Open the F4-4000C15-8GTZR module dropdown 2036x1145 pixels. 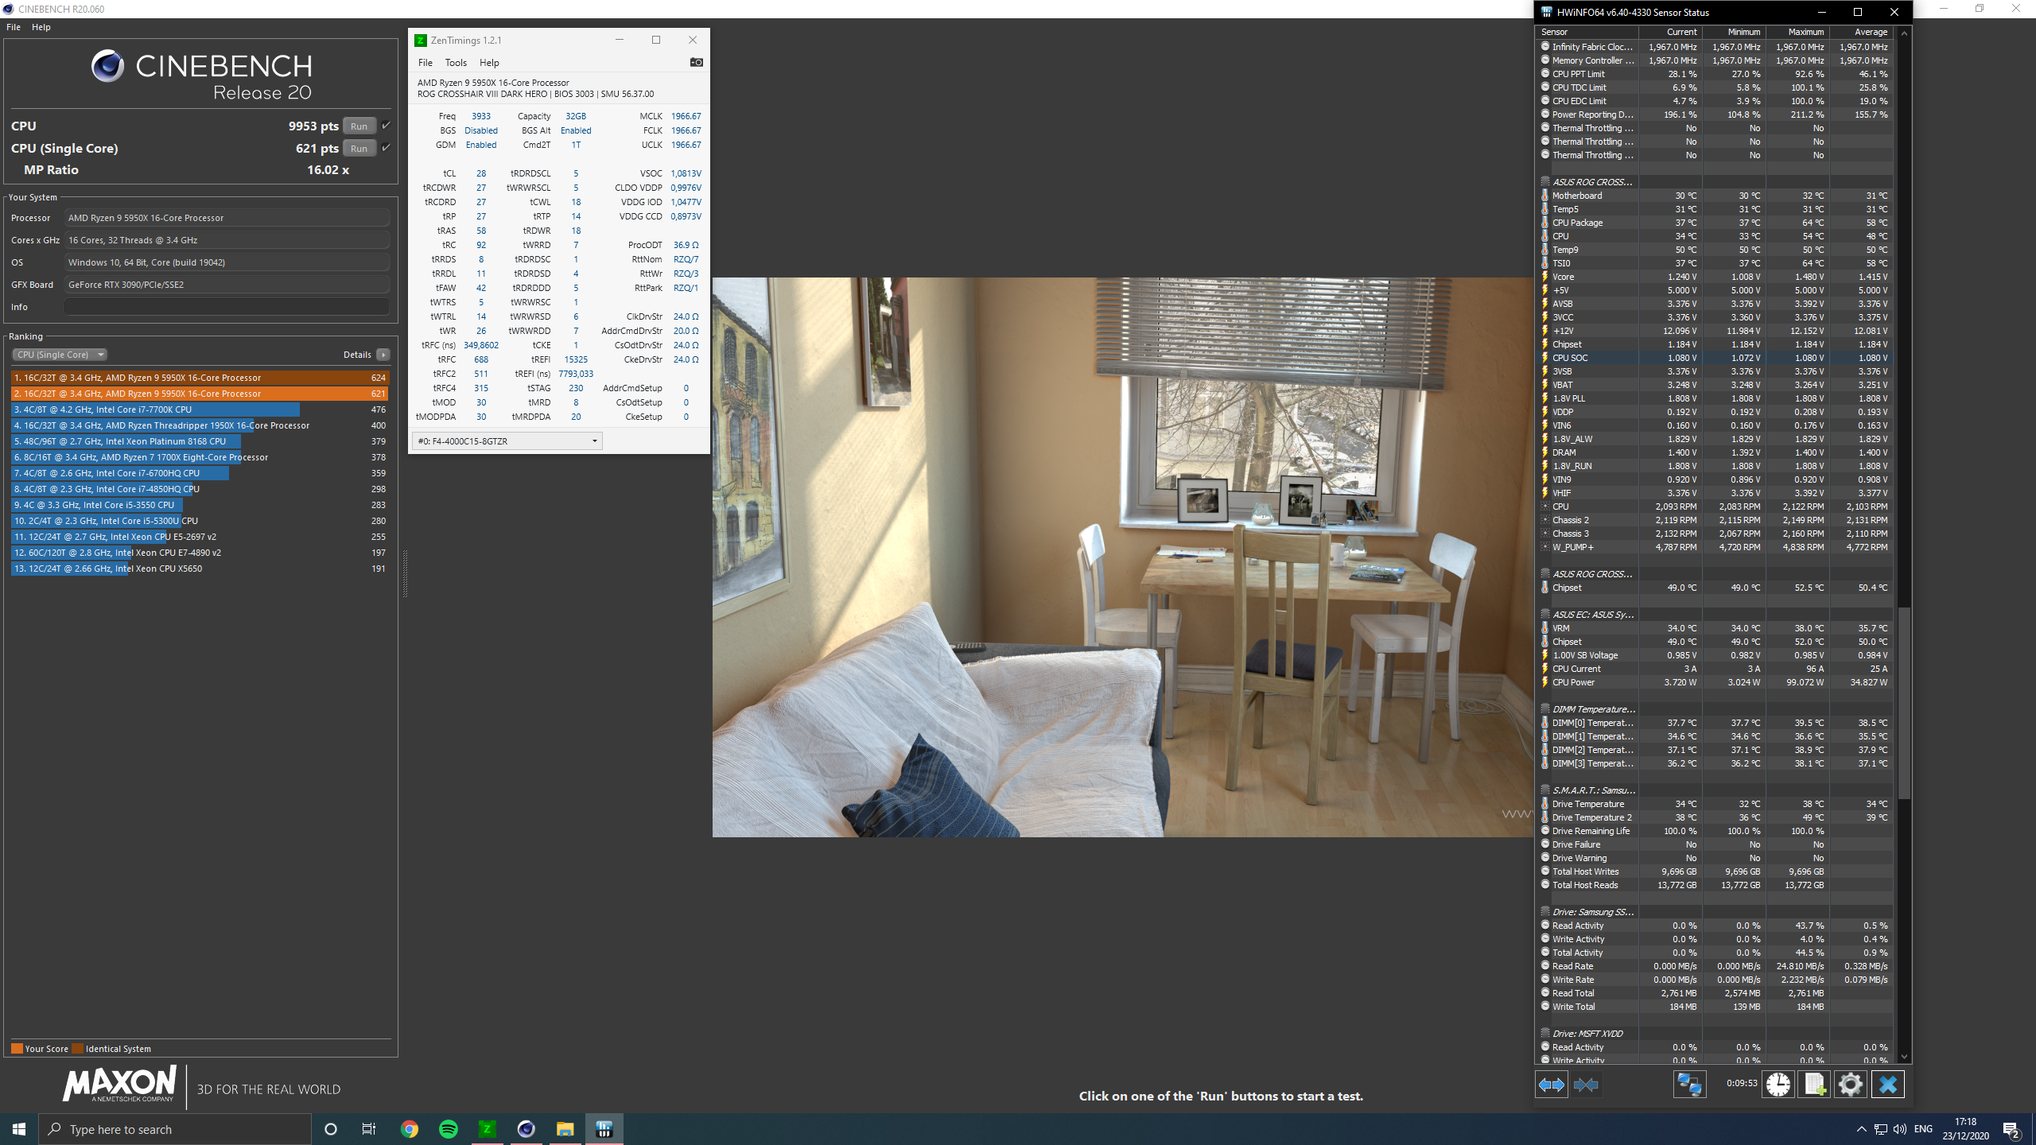(507, 441)
